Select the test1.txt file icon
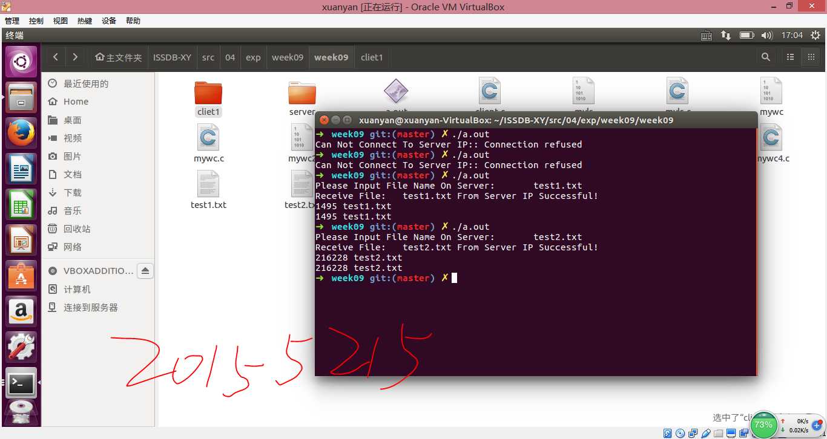The image size is (827, 439). pos(208,184)
